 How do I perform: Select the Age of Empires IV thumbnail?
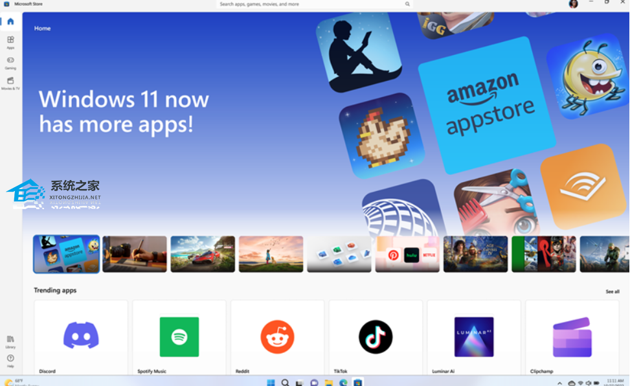476,254
